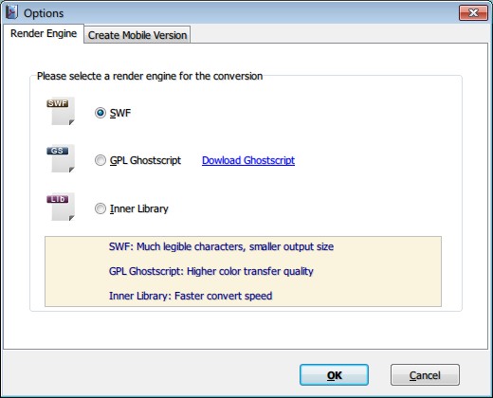Confirm settings with the OK button

(x=334, y=375)
